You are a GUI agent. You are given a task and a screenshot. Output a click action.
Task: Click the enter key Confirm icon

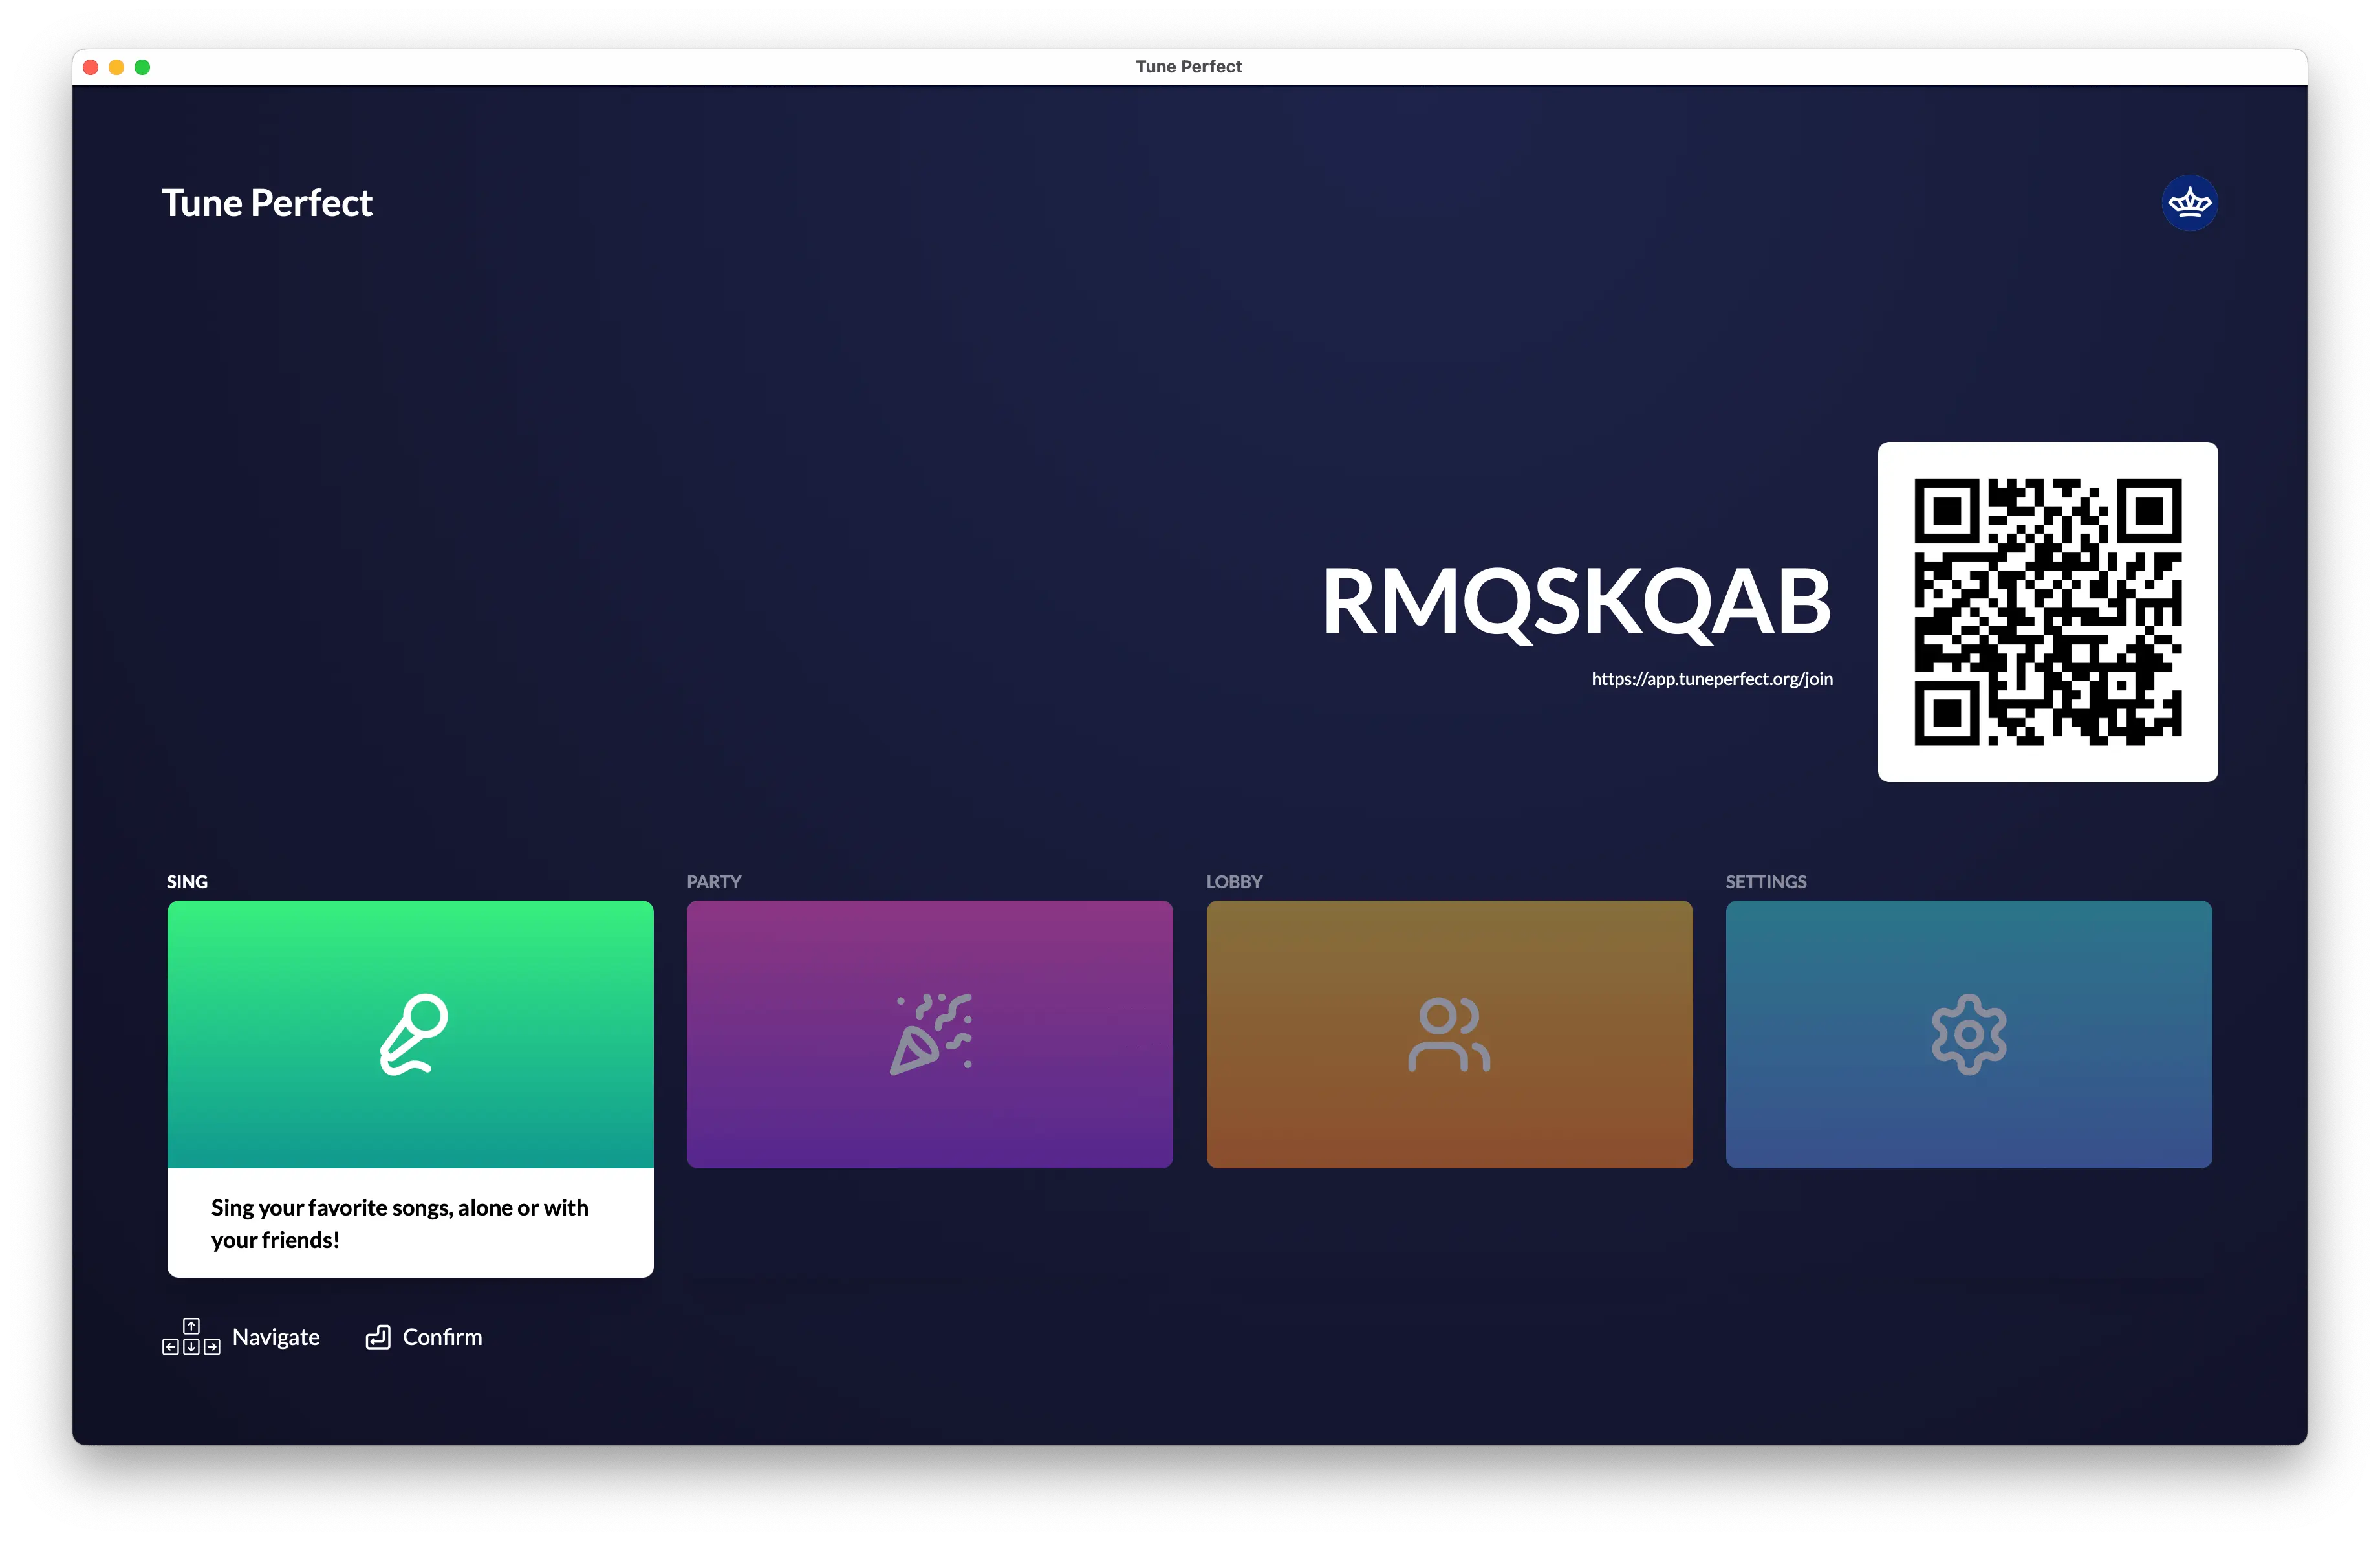[x=378, y=1337]
